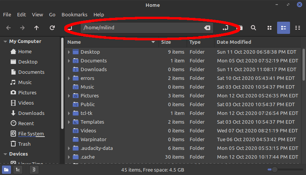Show places in the sidebar

[x=6, y=169]
